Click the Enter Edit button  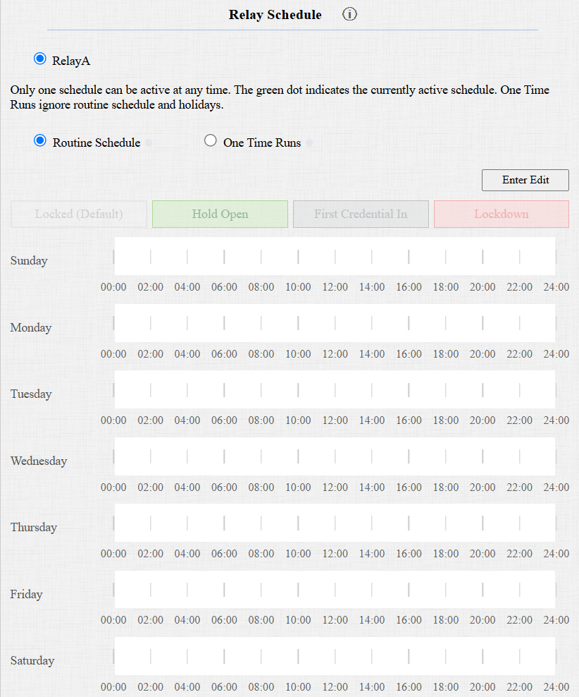(525, 180)
